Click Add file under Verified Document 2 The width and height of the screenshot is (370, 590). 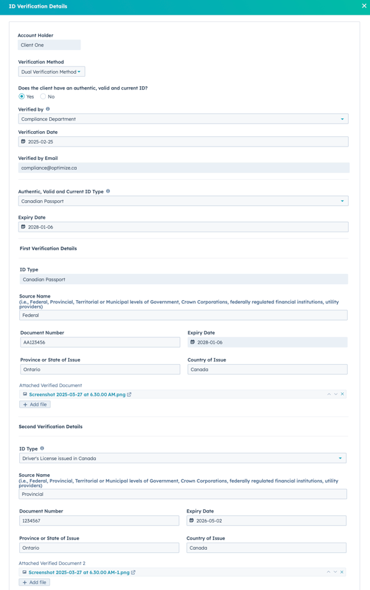35,582
